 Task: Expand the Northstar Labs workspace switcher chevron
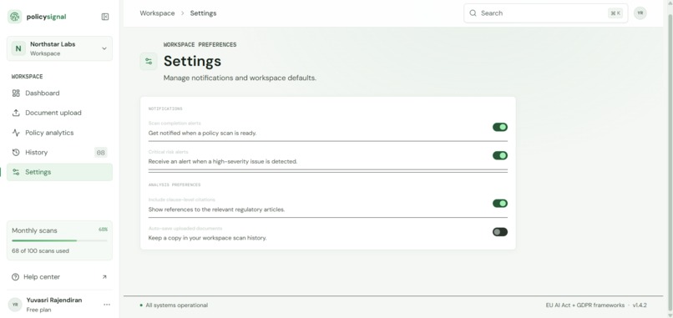104,48
